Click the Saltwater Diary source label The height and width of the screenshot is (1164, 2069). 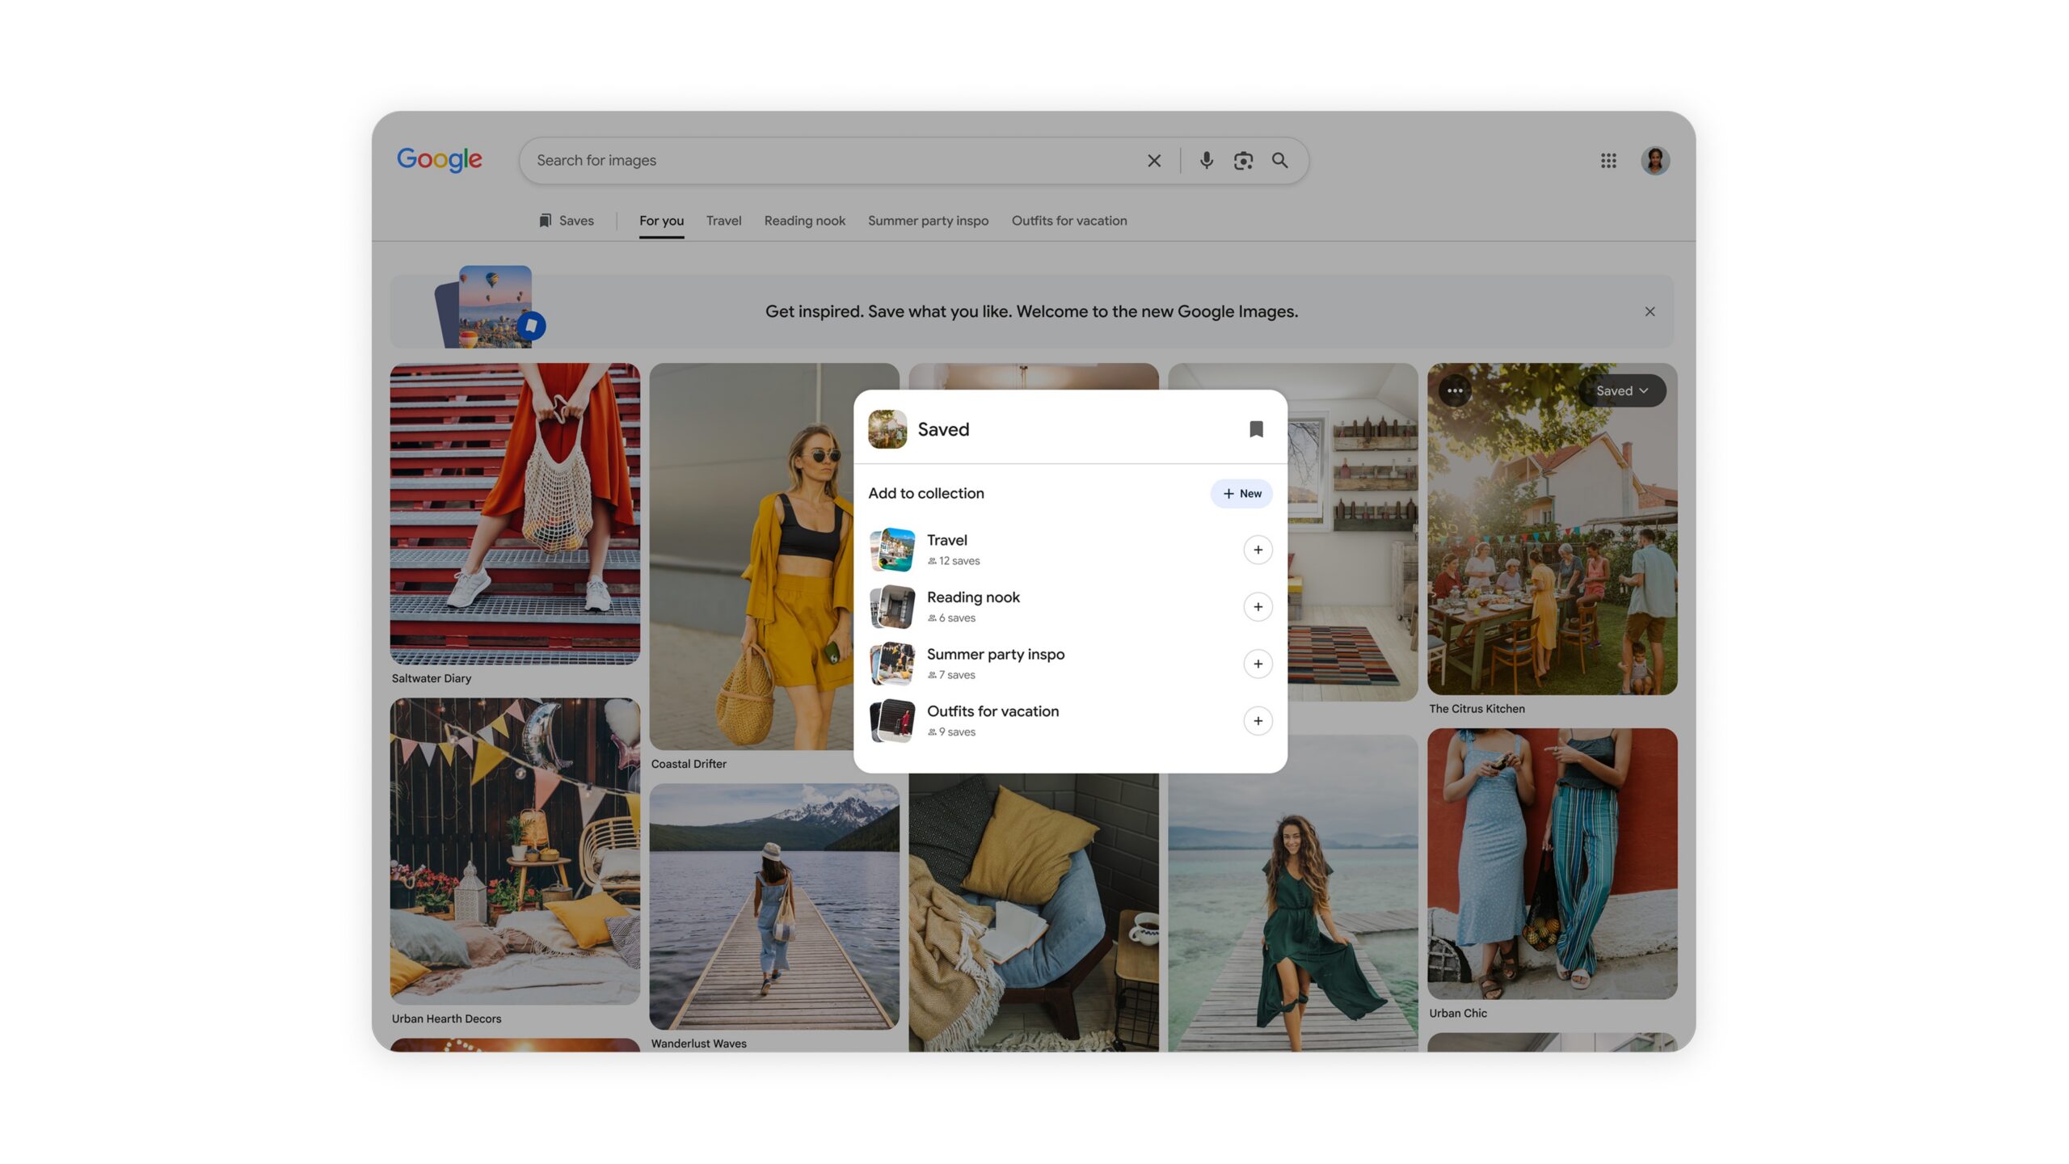click(432, 678)
